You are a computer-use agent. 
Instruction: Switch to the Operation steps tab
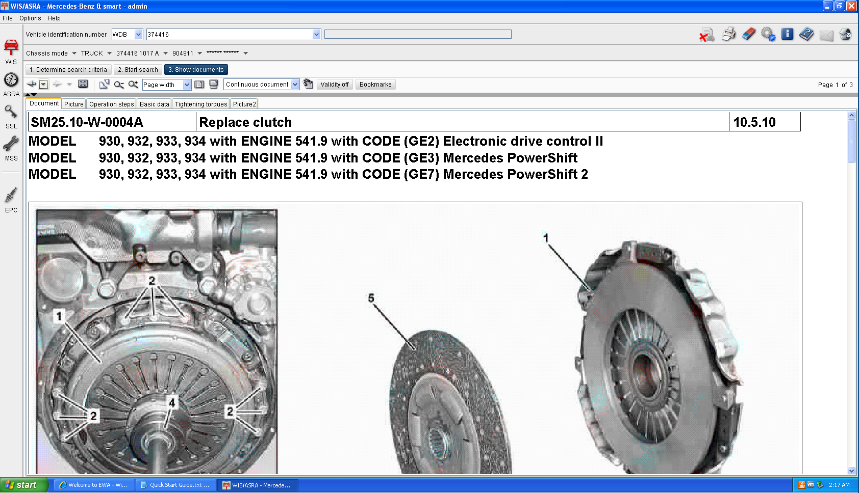pyautogui.click(x=111, y=104)
